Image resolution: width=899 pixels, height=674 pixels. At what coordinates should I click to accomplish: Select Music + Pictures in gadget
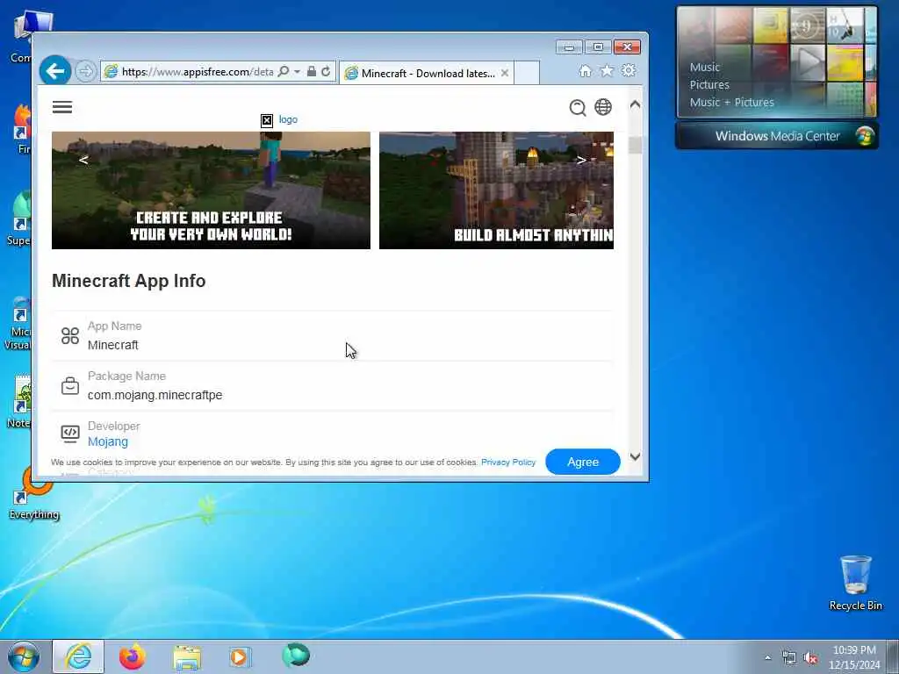tap(731, 103)
